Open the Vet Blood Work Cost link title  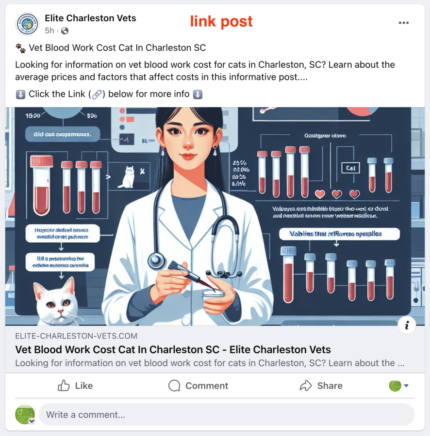click(x=173, y=349)
